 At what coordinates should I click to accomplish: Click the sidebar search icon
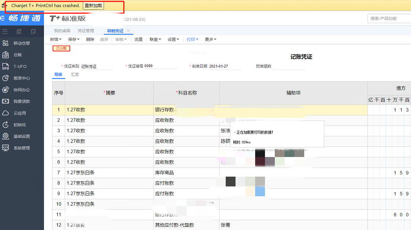[x=19, y=32]
